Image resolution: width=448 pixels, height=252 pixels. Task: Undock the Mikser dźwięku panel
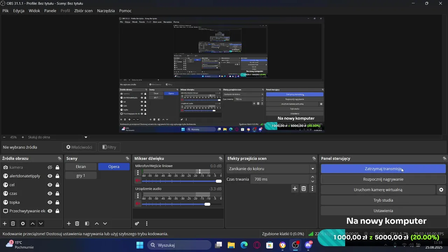[x=220, y=159]
